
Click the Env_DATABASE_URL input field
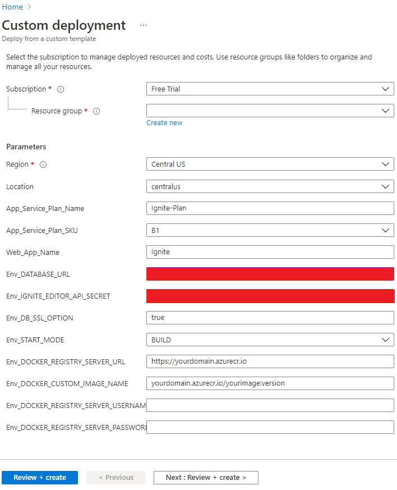point(270,274)
